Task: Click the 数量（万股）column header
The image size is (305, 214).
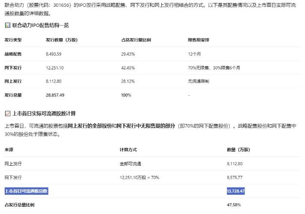Action: coord(239,150)
